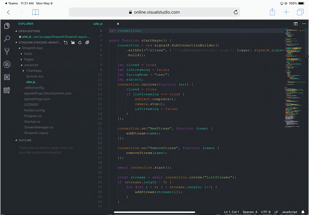Expand the ClientApp folder
The width and height of the screenshot is (309, 215).
pyautogui.click(x=33, y=70)
